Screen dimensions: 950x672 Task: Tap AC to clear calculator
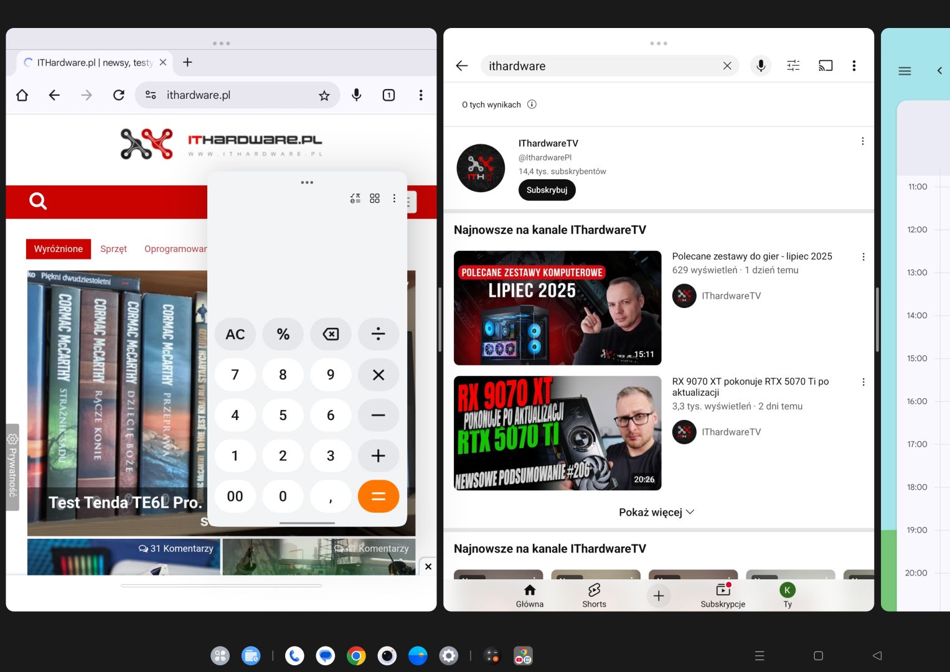pos(235,335)
